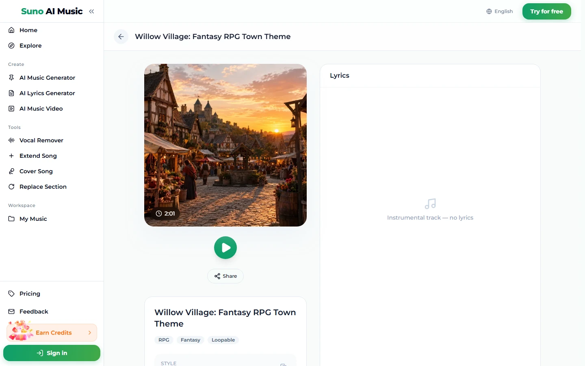Screen dimensions: 585x366
Task: Click the Earn Credits banner
Action: [52, 333]
